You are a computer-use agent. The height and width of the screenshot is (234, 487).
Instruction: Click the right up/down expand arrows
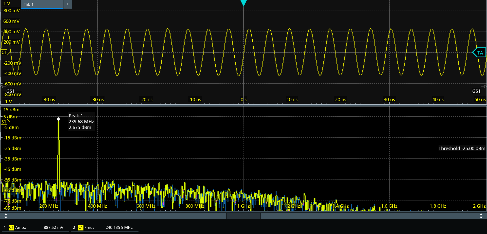tap(481, 216)
